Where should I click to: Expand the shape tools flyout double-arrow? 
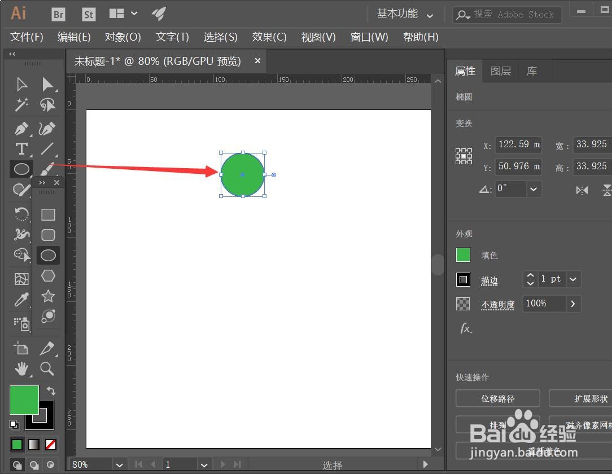[42, 182]
